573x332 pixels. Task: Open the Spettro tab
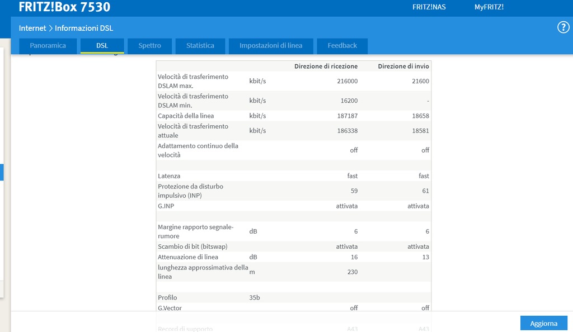(x=149, y=46)
